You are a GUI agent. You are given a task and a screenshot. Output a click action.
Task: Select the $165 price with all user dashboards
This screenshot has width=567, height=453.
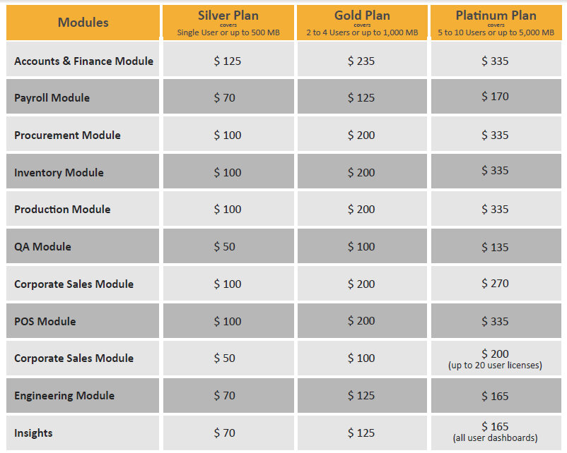coord(495,427)
